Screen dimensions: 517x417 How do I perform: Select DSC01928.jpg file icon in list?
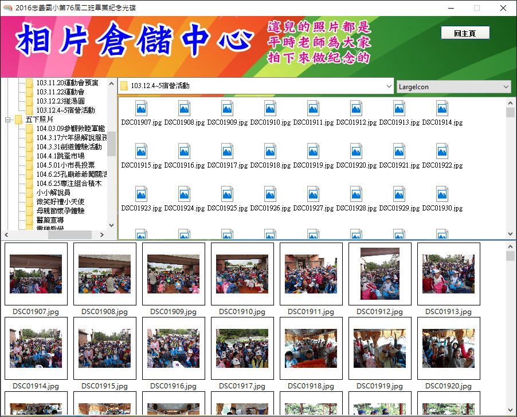coord(357,194)
